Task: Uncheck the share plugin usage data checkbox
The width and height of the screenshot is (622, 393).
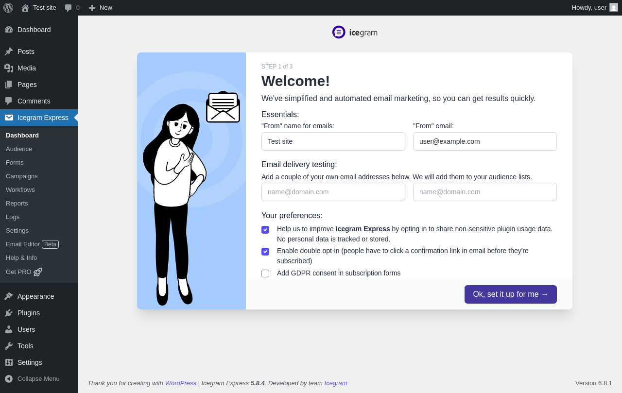Action: pyautogui.click(x=265, y=230)
